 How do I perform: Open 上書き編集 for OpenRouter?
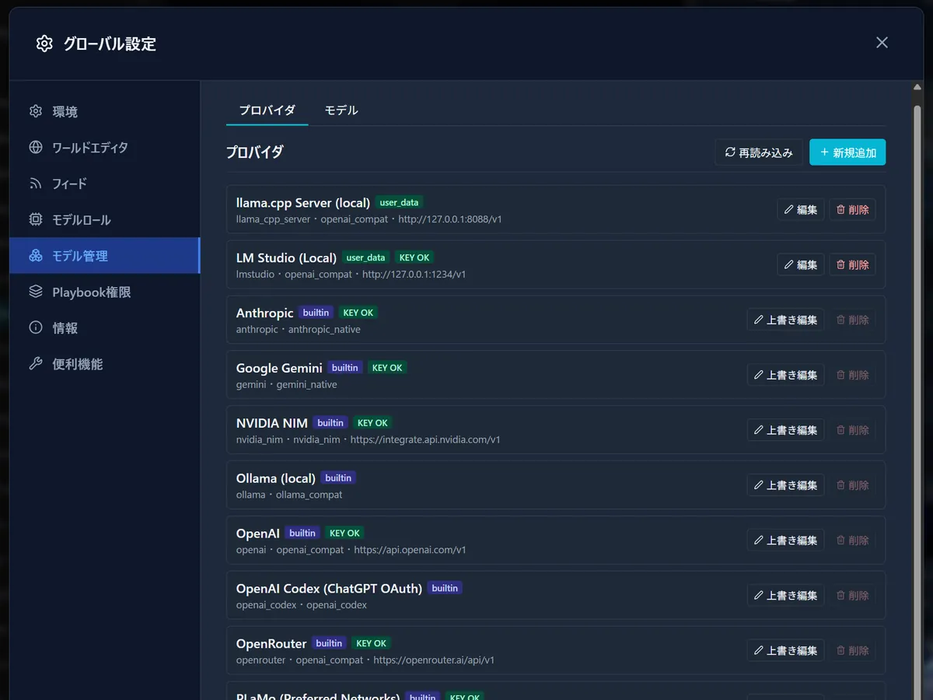coord(785,650)
